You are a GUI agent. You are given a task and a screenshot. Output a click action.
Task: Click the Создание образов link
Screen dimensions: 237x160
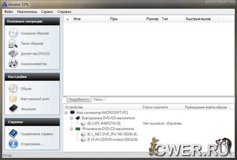(35, 33)
